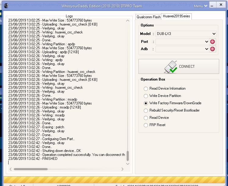Image resolution: width=228 pixels, height=186 pixels.
Task: Click the 'Uploading : msadp [12 KB]' log line
Action: [x=45, y=107]
